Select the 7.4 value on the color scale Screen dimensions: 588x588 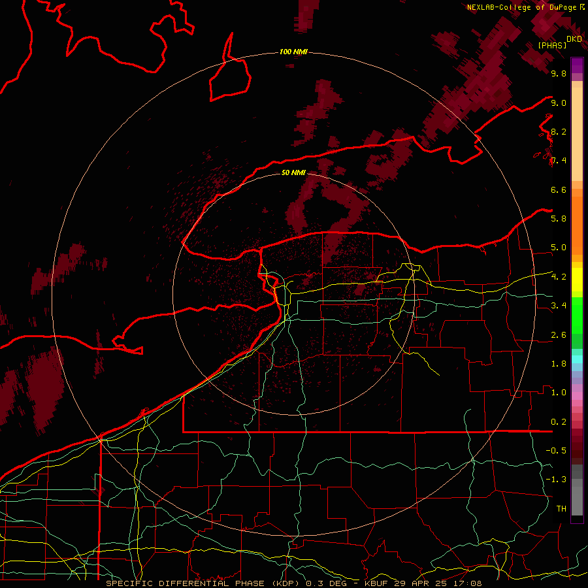[x=559, y=161]
